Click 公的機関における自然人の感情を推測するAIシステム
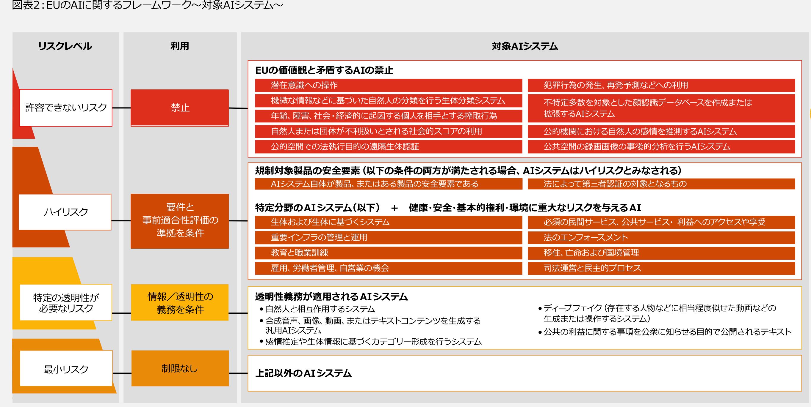The image size is (811, 407). [x=661, y=131]
